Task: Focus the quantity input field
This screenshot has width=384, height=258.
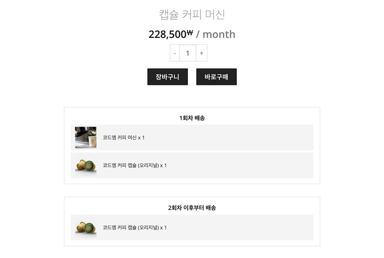Action: (188, 53)
